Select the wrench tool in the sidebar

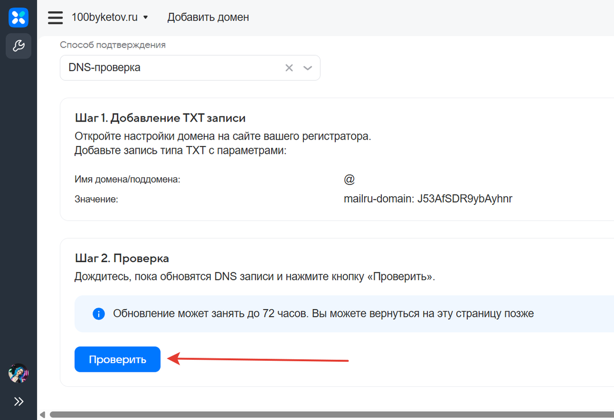tap(18, 46)
